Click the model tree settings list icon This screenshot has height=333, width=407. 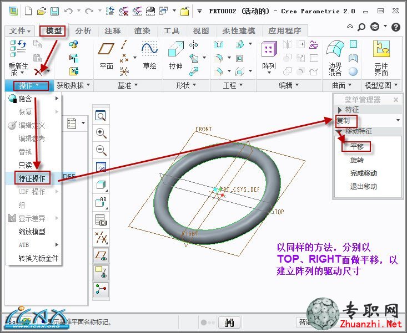(72, 123)
